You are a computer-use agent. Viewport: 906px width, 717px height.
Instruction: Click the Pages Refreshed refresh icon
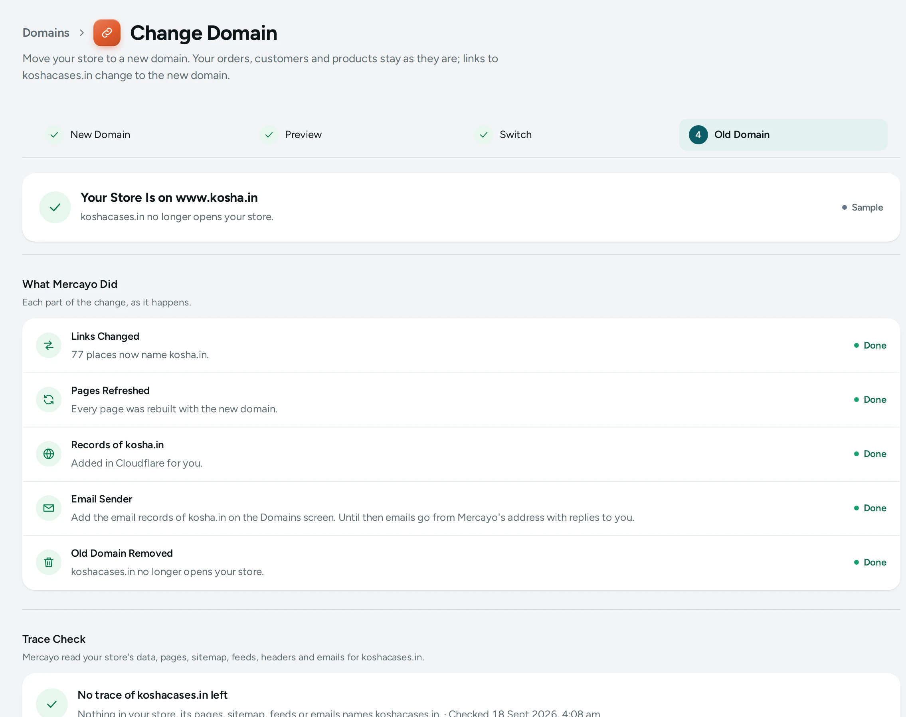point(49,399)
